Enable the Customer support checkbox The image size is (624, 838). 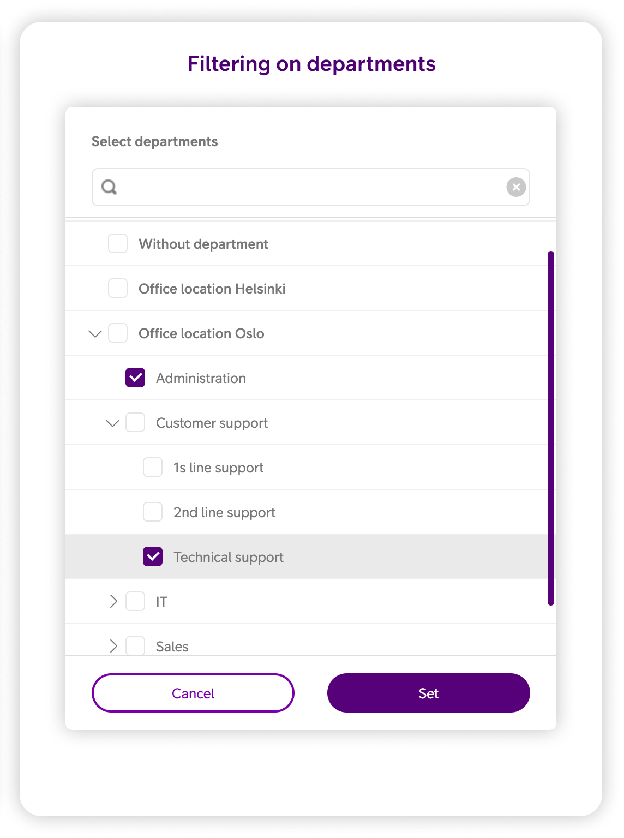[135, 423]
